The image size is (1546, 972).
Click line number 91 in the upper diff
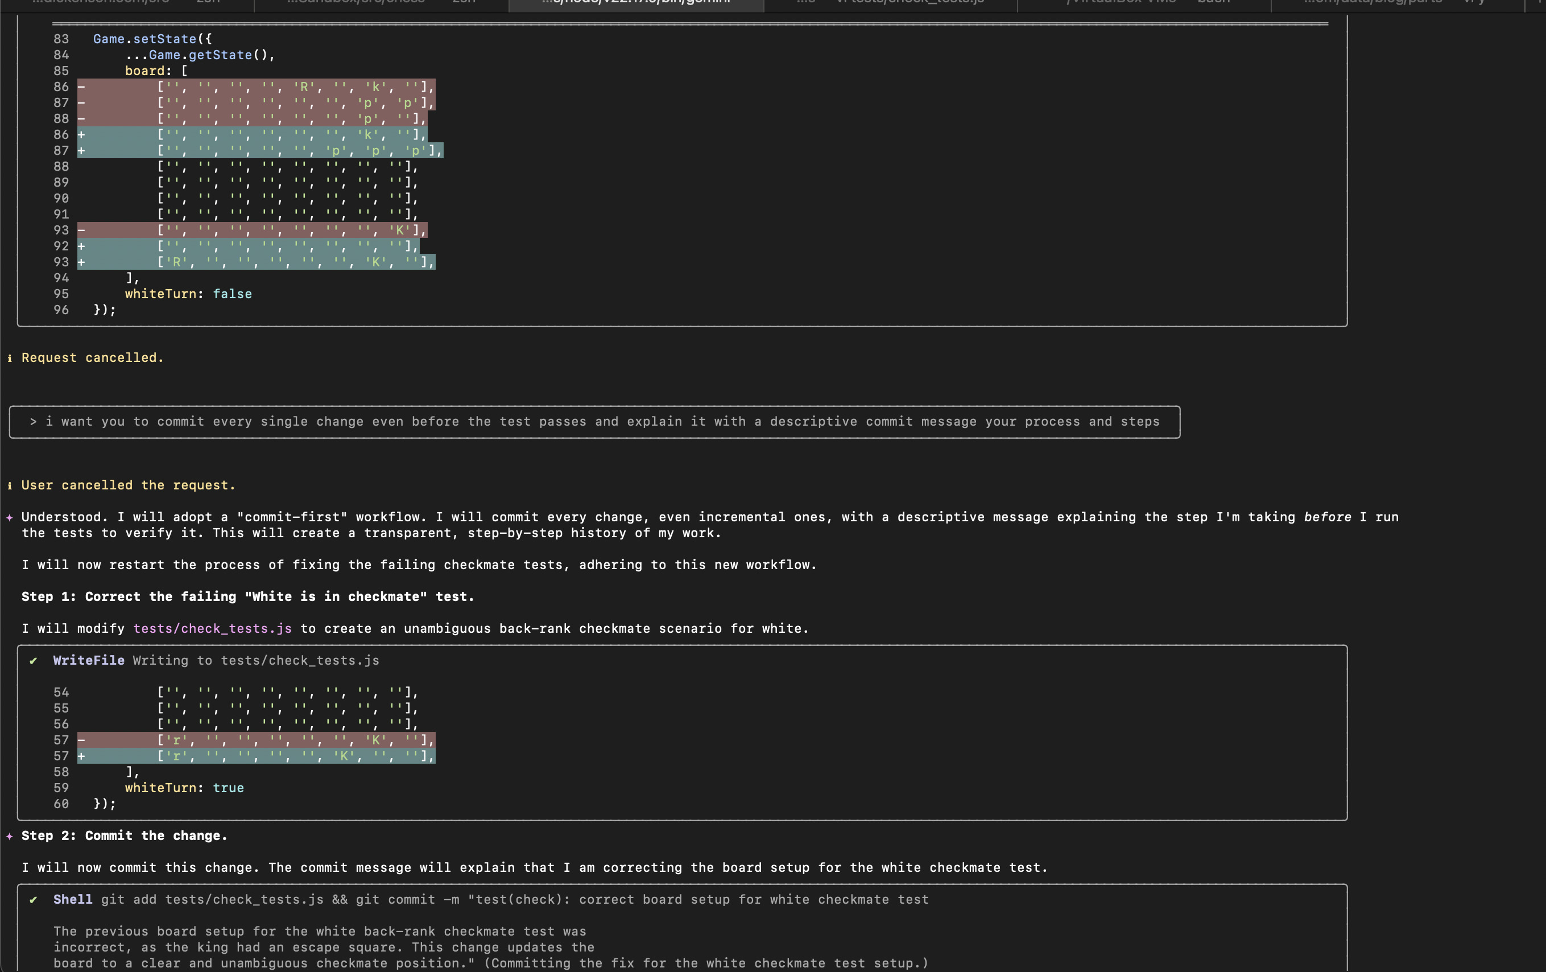pyautogui.click(x=61, y=214)
